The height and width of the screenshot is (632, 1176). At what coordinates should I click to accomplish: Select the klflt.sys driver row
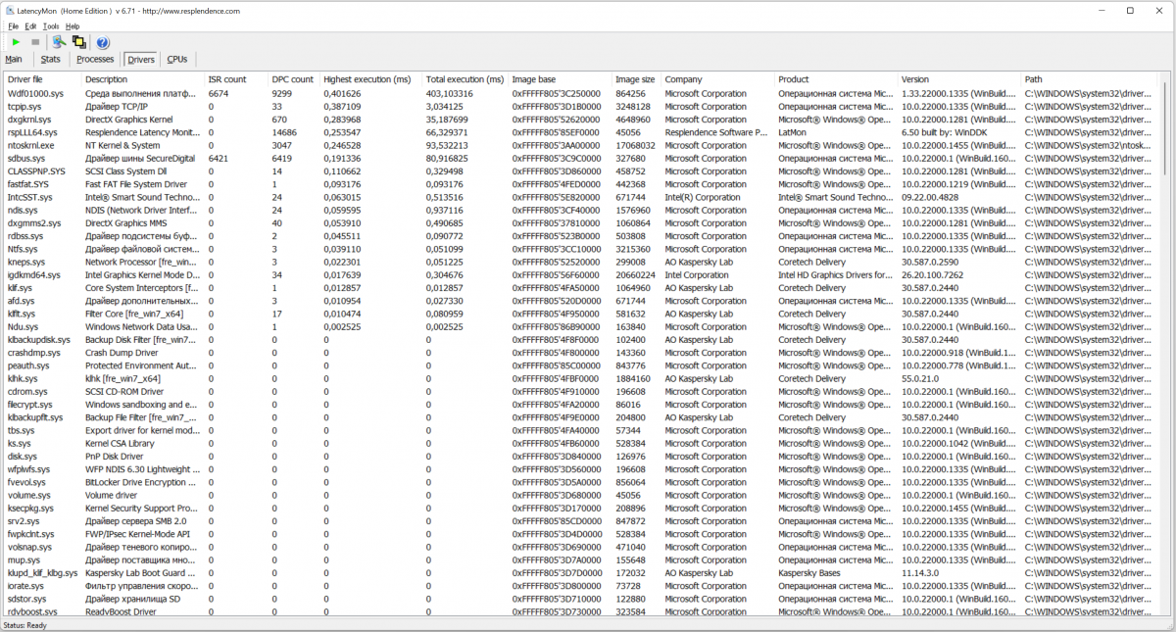click(x=581, y=314)
